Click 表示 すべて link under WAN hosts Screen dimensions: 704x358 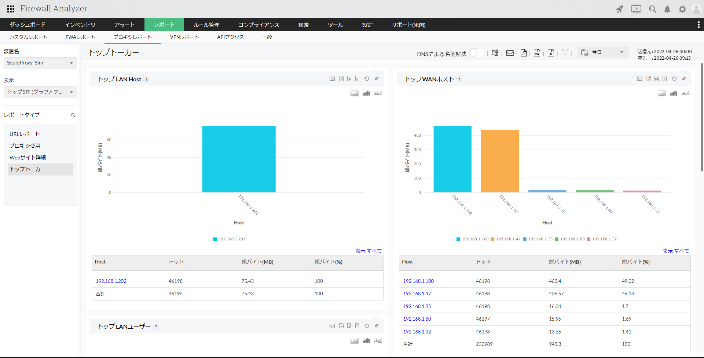tap(676, 251)
